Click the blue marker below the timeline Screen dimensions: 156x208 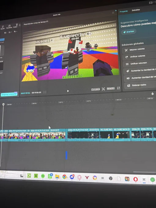[66, 155]
